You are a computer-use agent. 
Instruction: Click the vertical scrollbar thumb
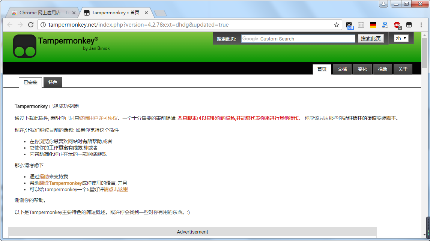pos(424,53)
